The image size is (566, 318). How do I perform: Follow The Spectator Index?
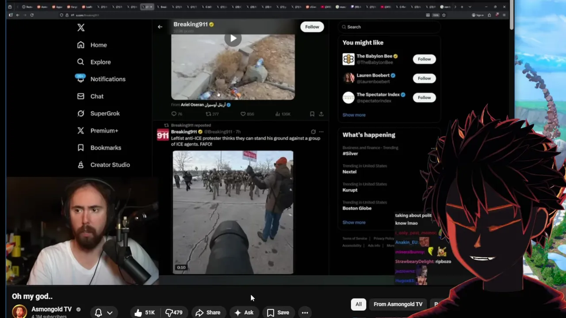(424, 98)
